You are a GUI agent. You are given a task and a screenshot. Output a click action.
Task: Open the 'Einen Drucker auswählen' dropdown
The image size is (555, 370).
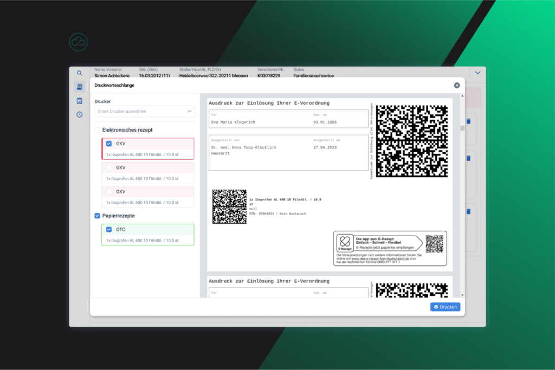click(145, 112)
